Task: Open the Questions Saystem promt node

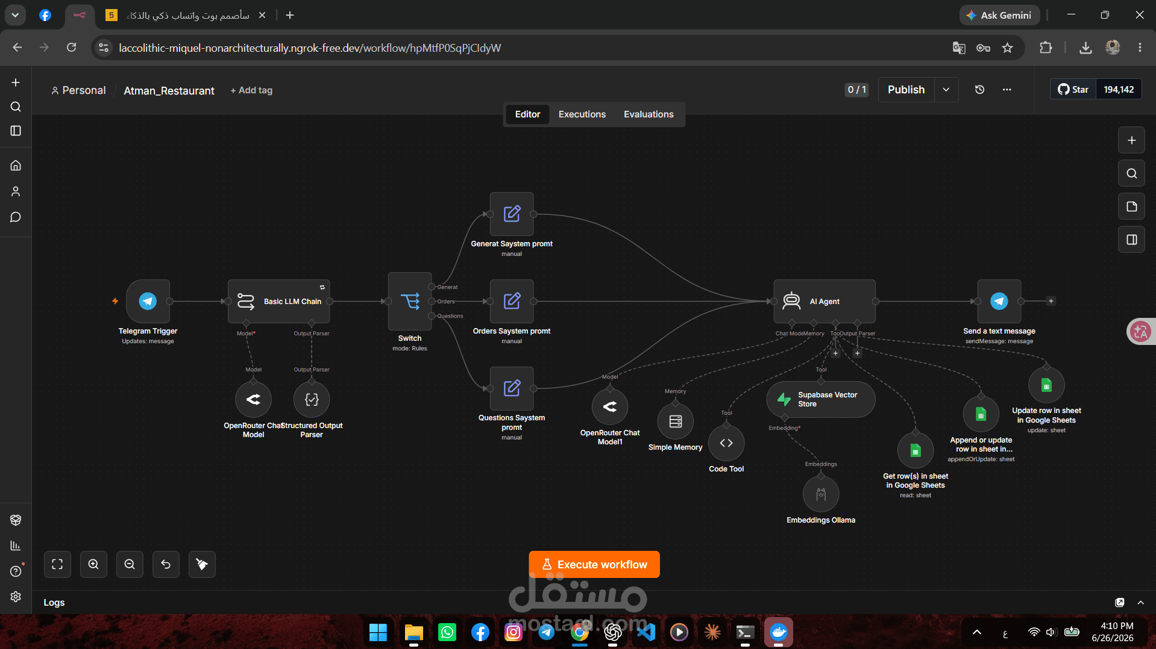Action: pyautogui.click(x=512, y=388)
